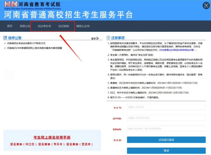The height and width of the screenshot is (155, 211).
Task: Click the 考生号 input field
Action: tap(166, 107)
